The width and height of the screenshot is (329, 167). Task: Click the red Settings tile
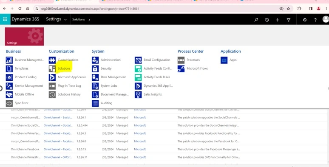(24, 36)
